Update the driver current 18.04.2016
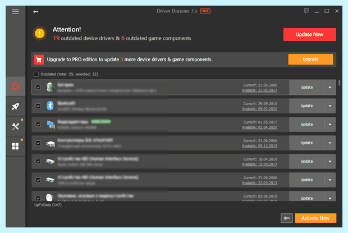Screen dimensions: 348x233 pyautogui.click(x=306, y=161)
